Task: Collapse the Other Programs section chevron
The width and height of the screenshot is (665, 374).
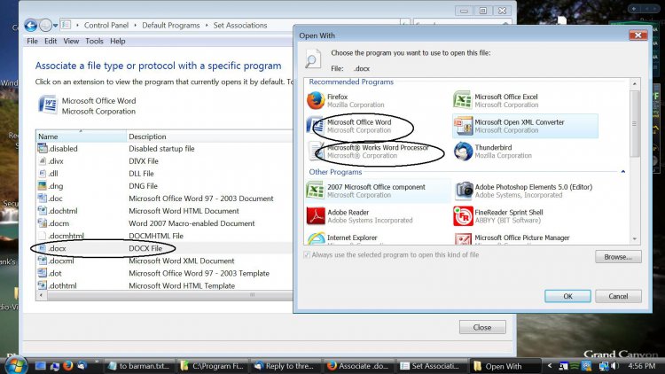Action: (x=623, y=172)
